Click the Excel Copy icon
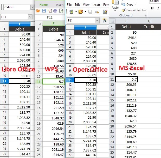161x158 pixels. coord(123,4)
